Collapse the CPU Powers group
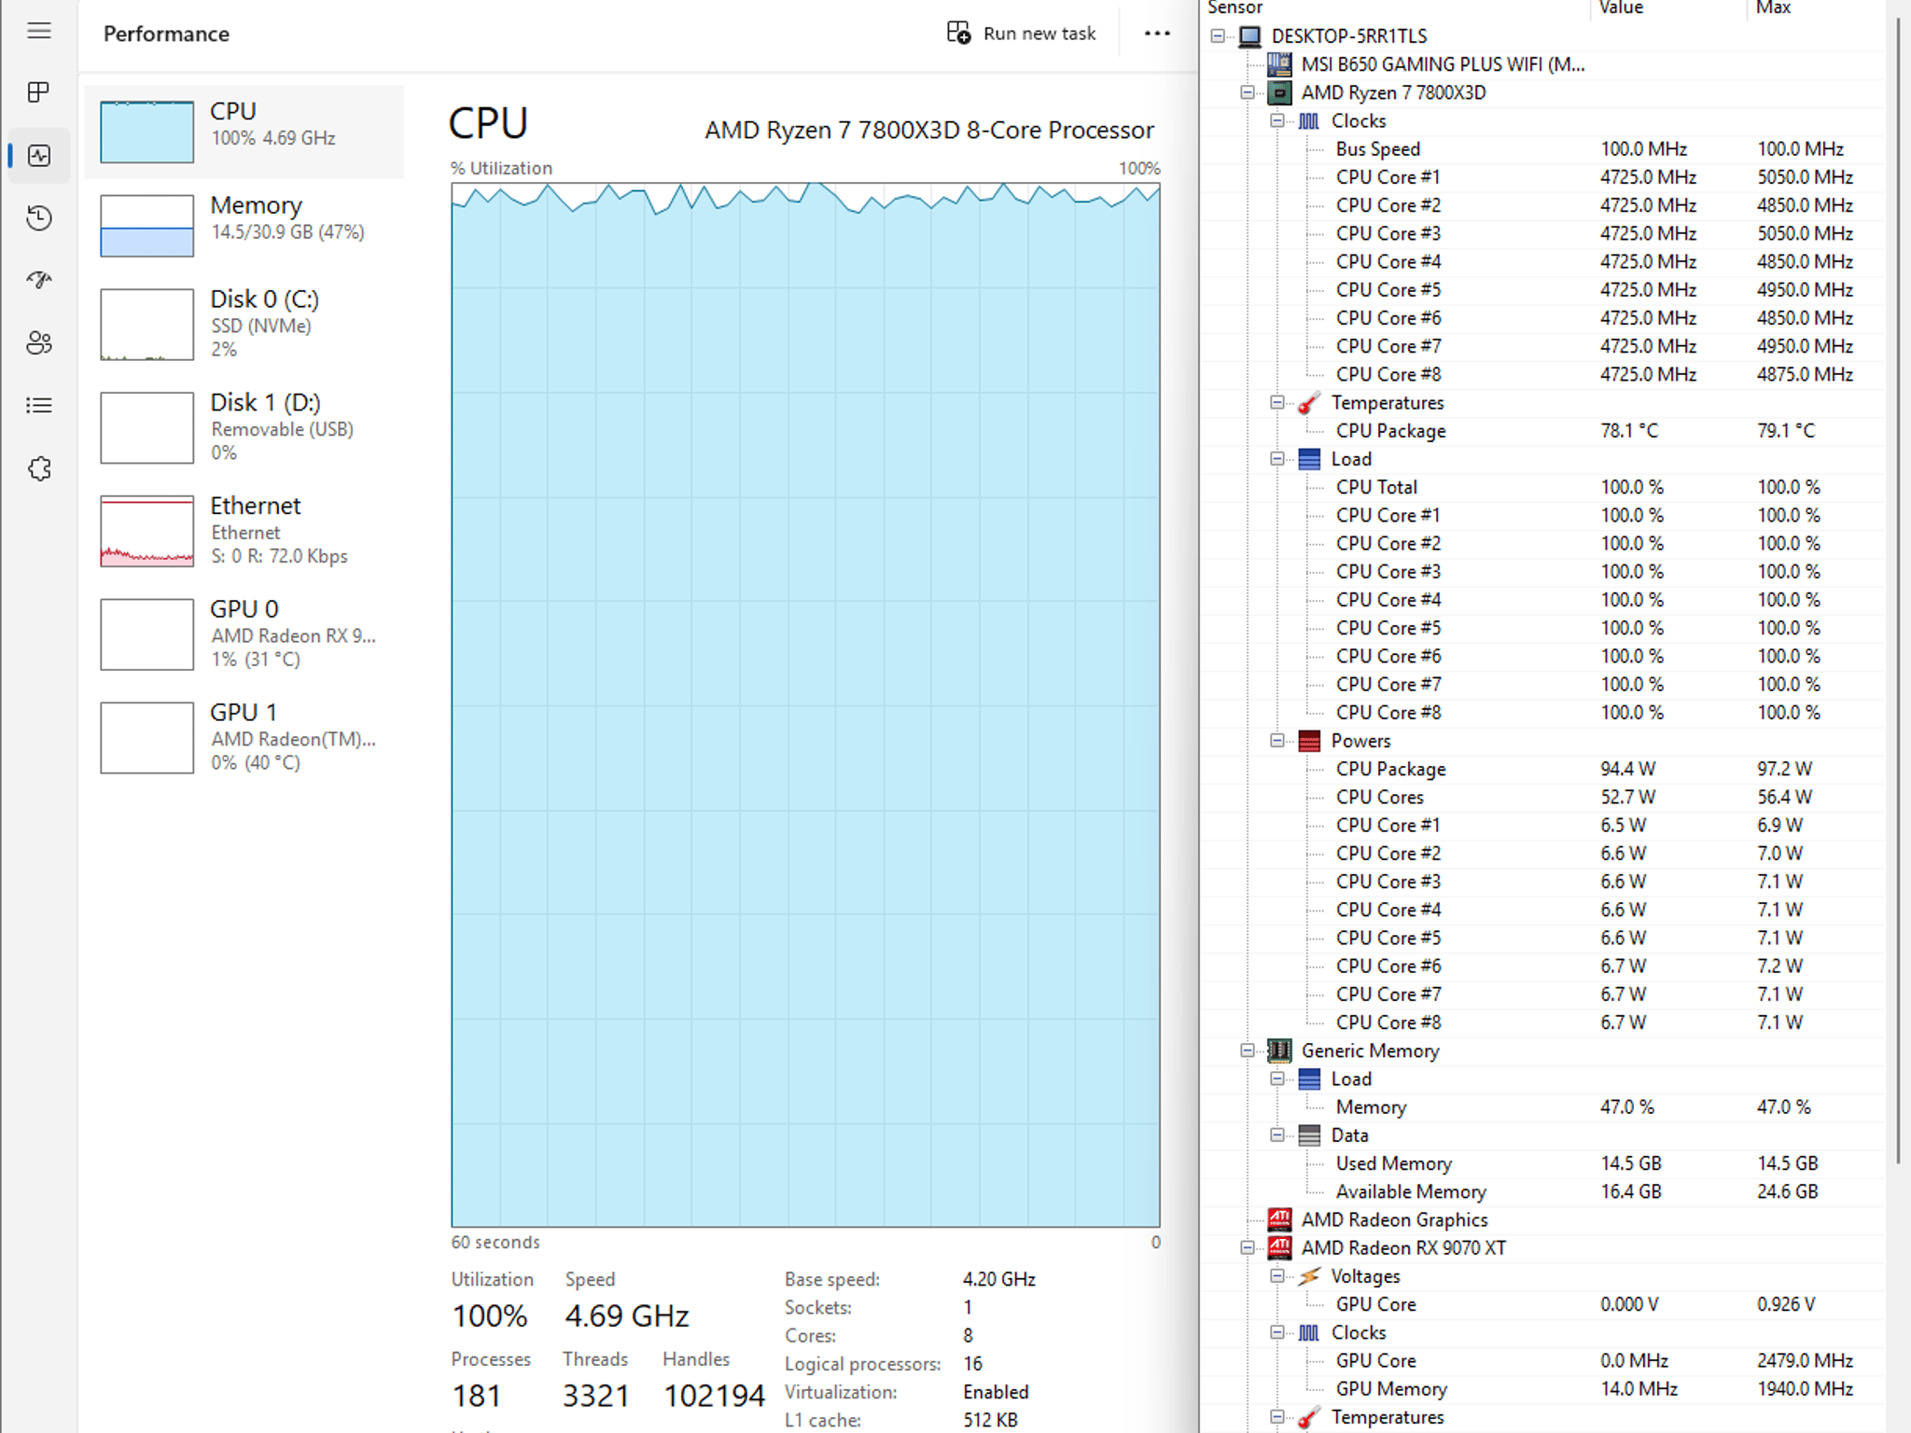Screen dimensions: 1911x1433 coord(1277,741)
